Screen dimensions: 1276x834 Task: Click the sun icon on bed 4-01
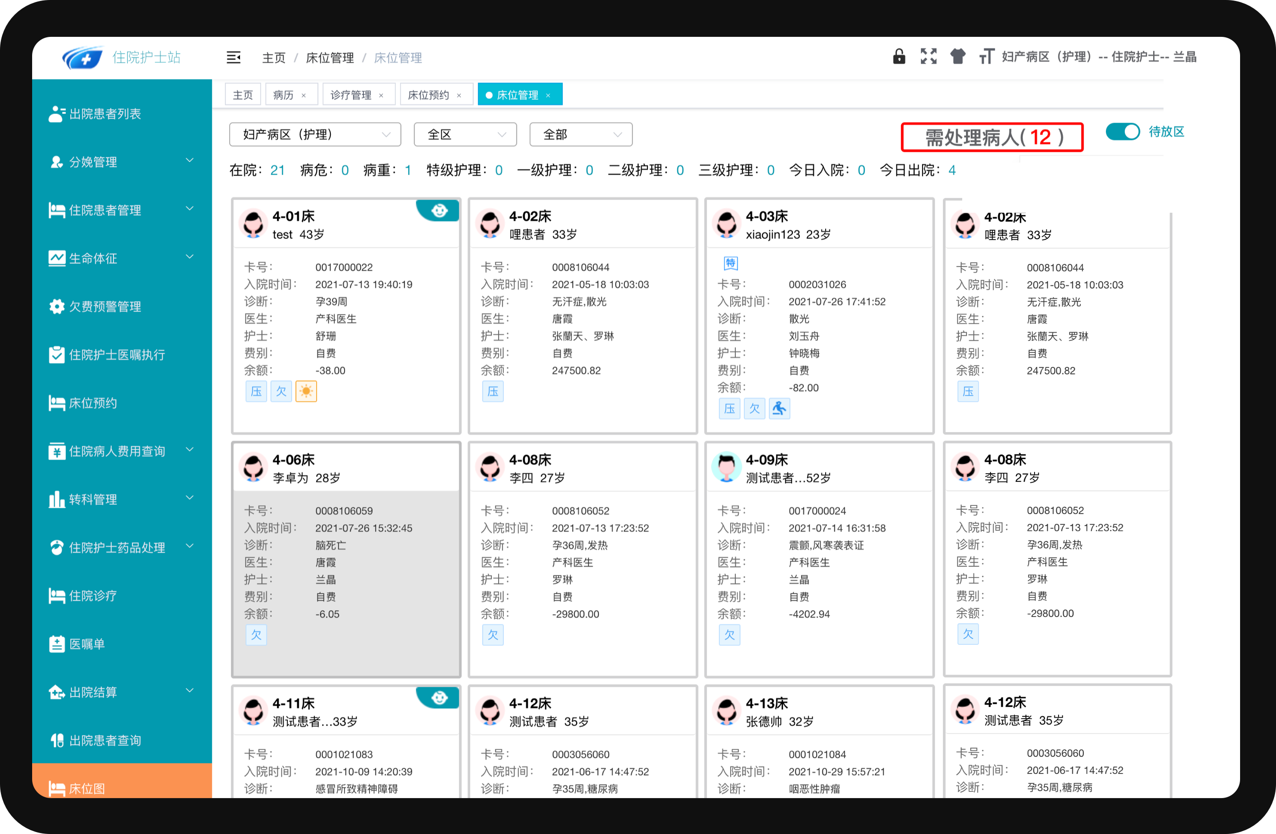(306, 391)
